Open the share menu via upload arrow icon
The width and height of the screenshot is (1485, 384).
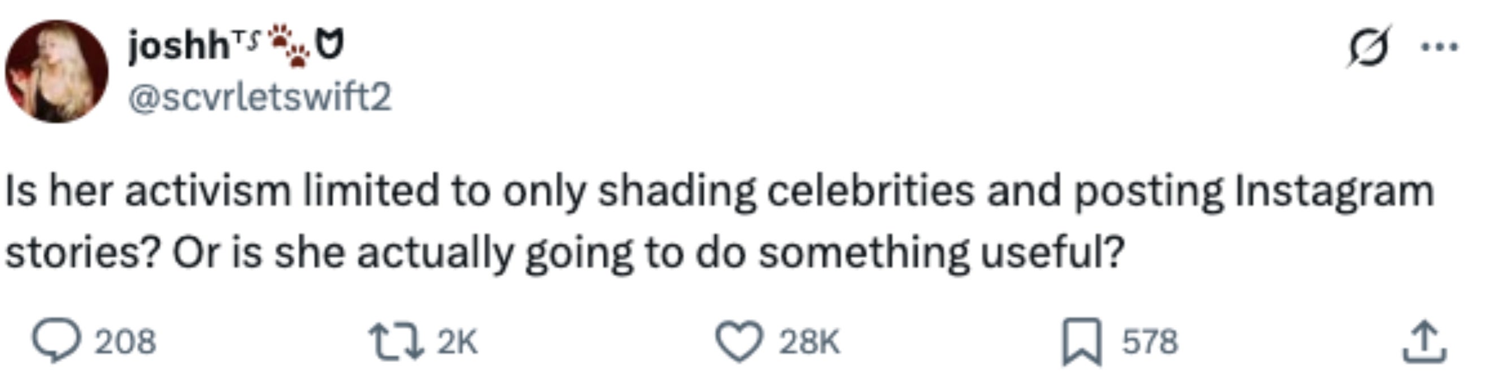click(1423, 342)
